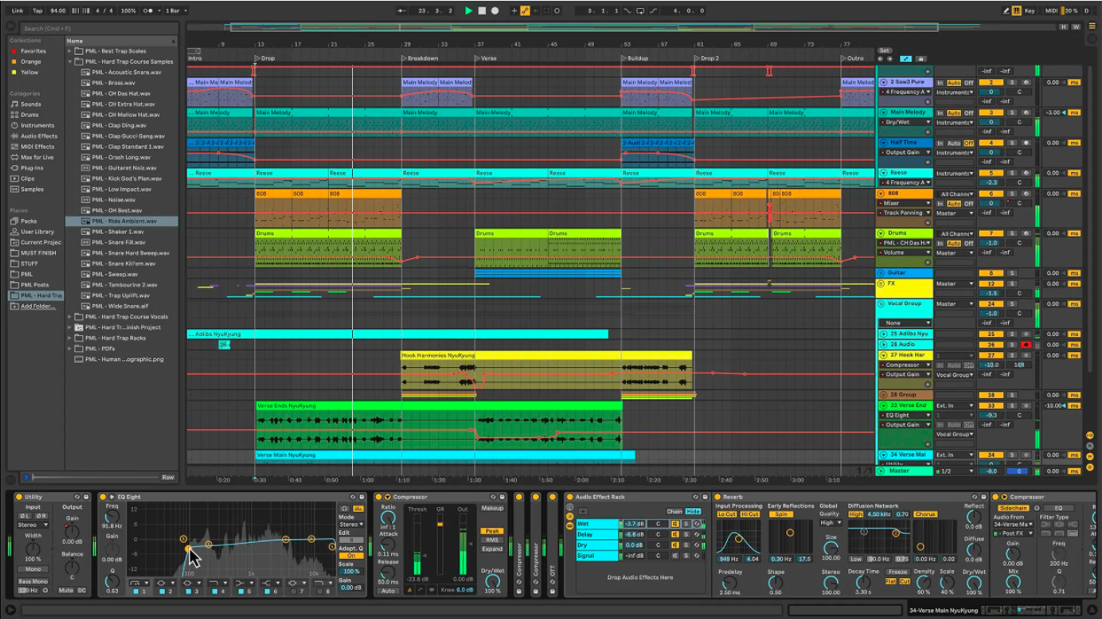The image size is (1102, 619).
Task: Toggle the Key map mode switch
Action: 1028,11
